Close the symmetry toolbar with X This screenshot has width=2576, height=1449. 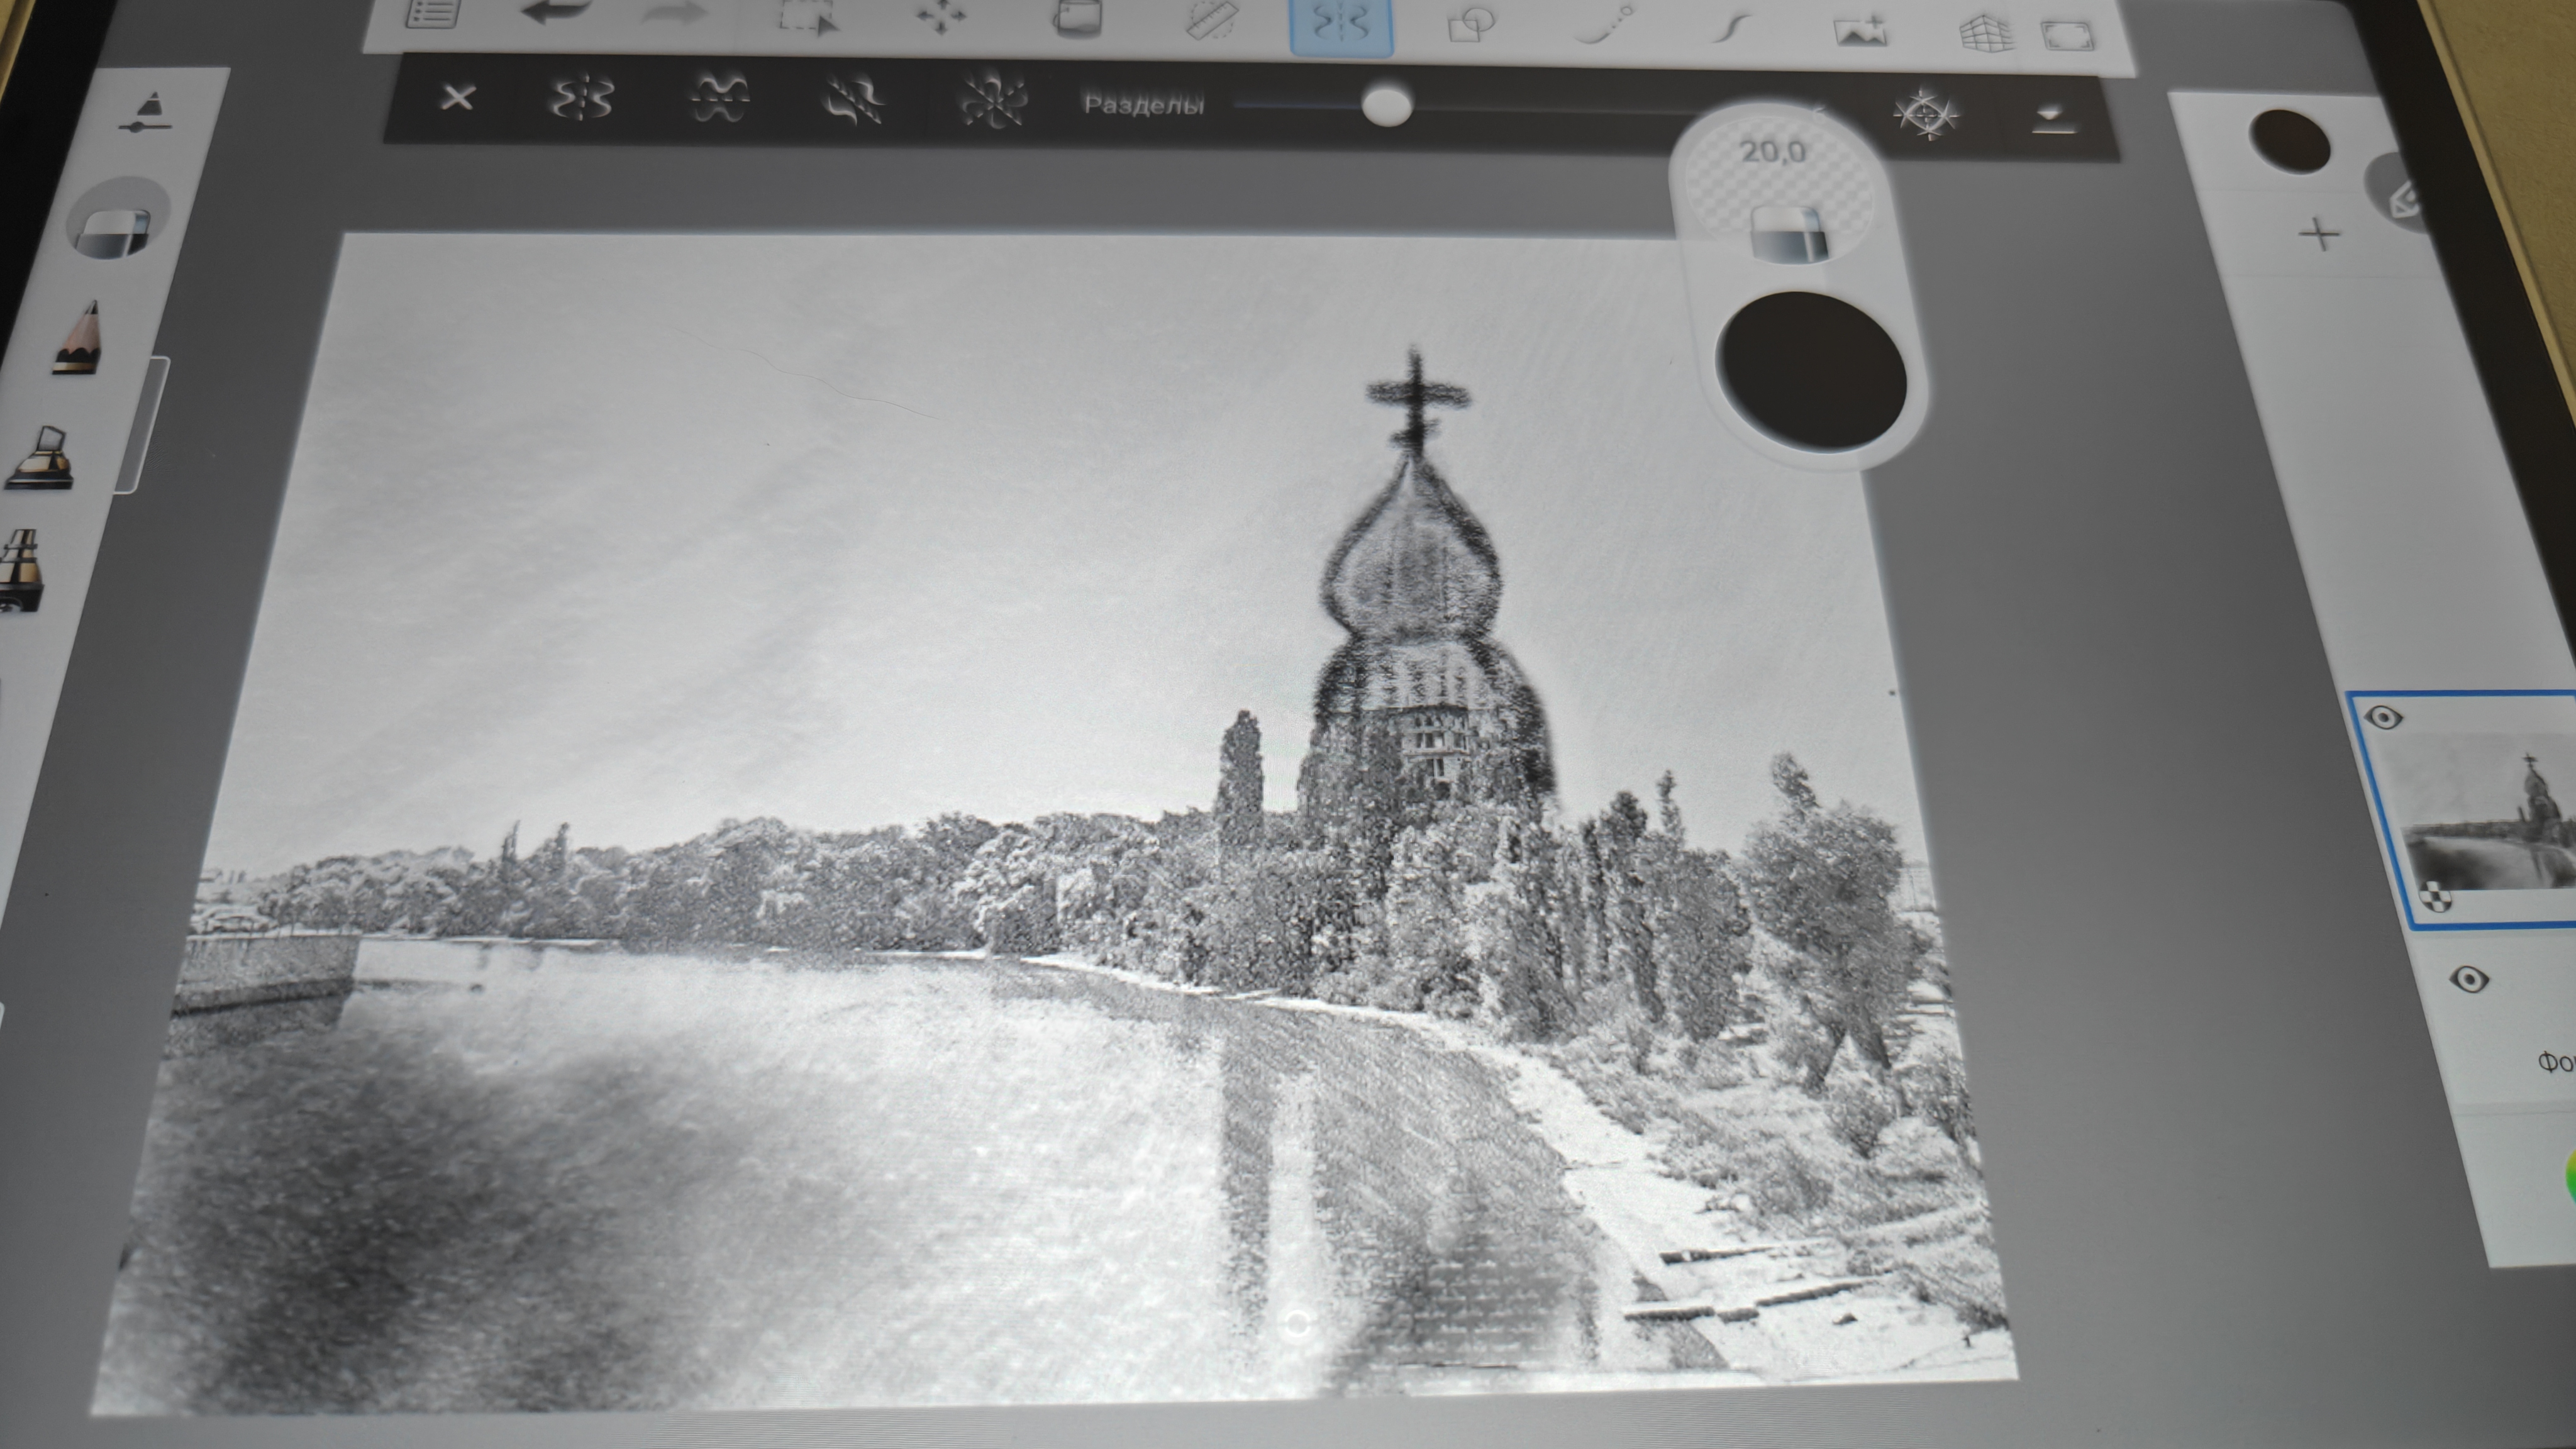click(x=458, y=98)
